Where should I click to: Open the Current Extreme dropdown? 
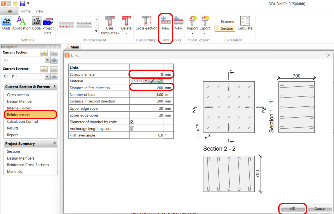(47, 77)
